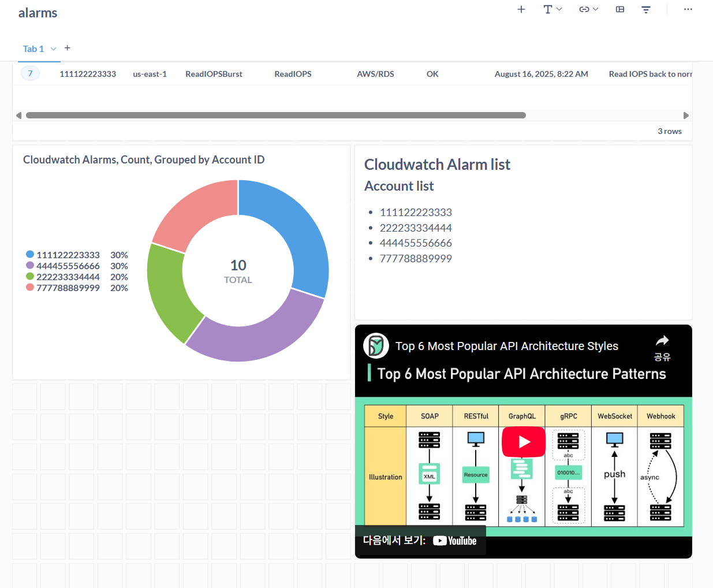Viewport: 713px width, 588px height.
Task: Click 222233334444 in the Account list
Action: (416, 228)
